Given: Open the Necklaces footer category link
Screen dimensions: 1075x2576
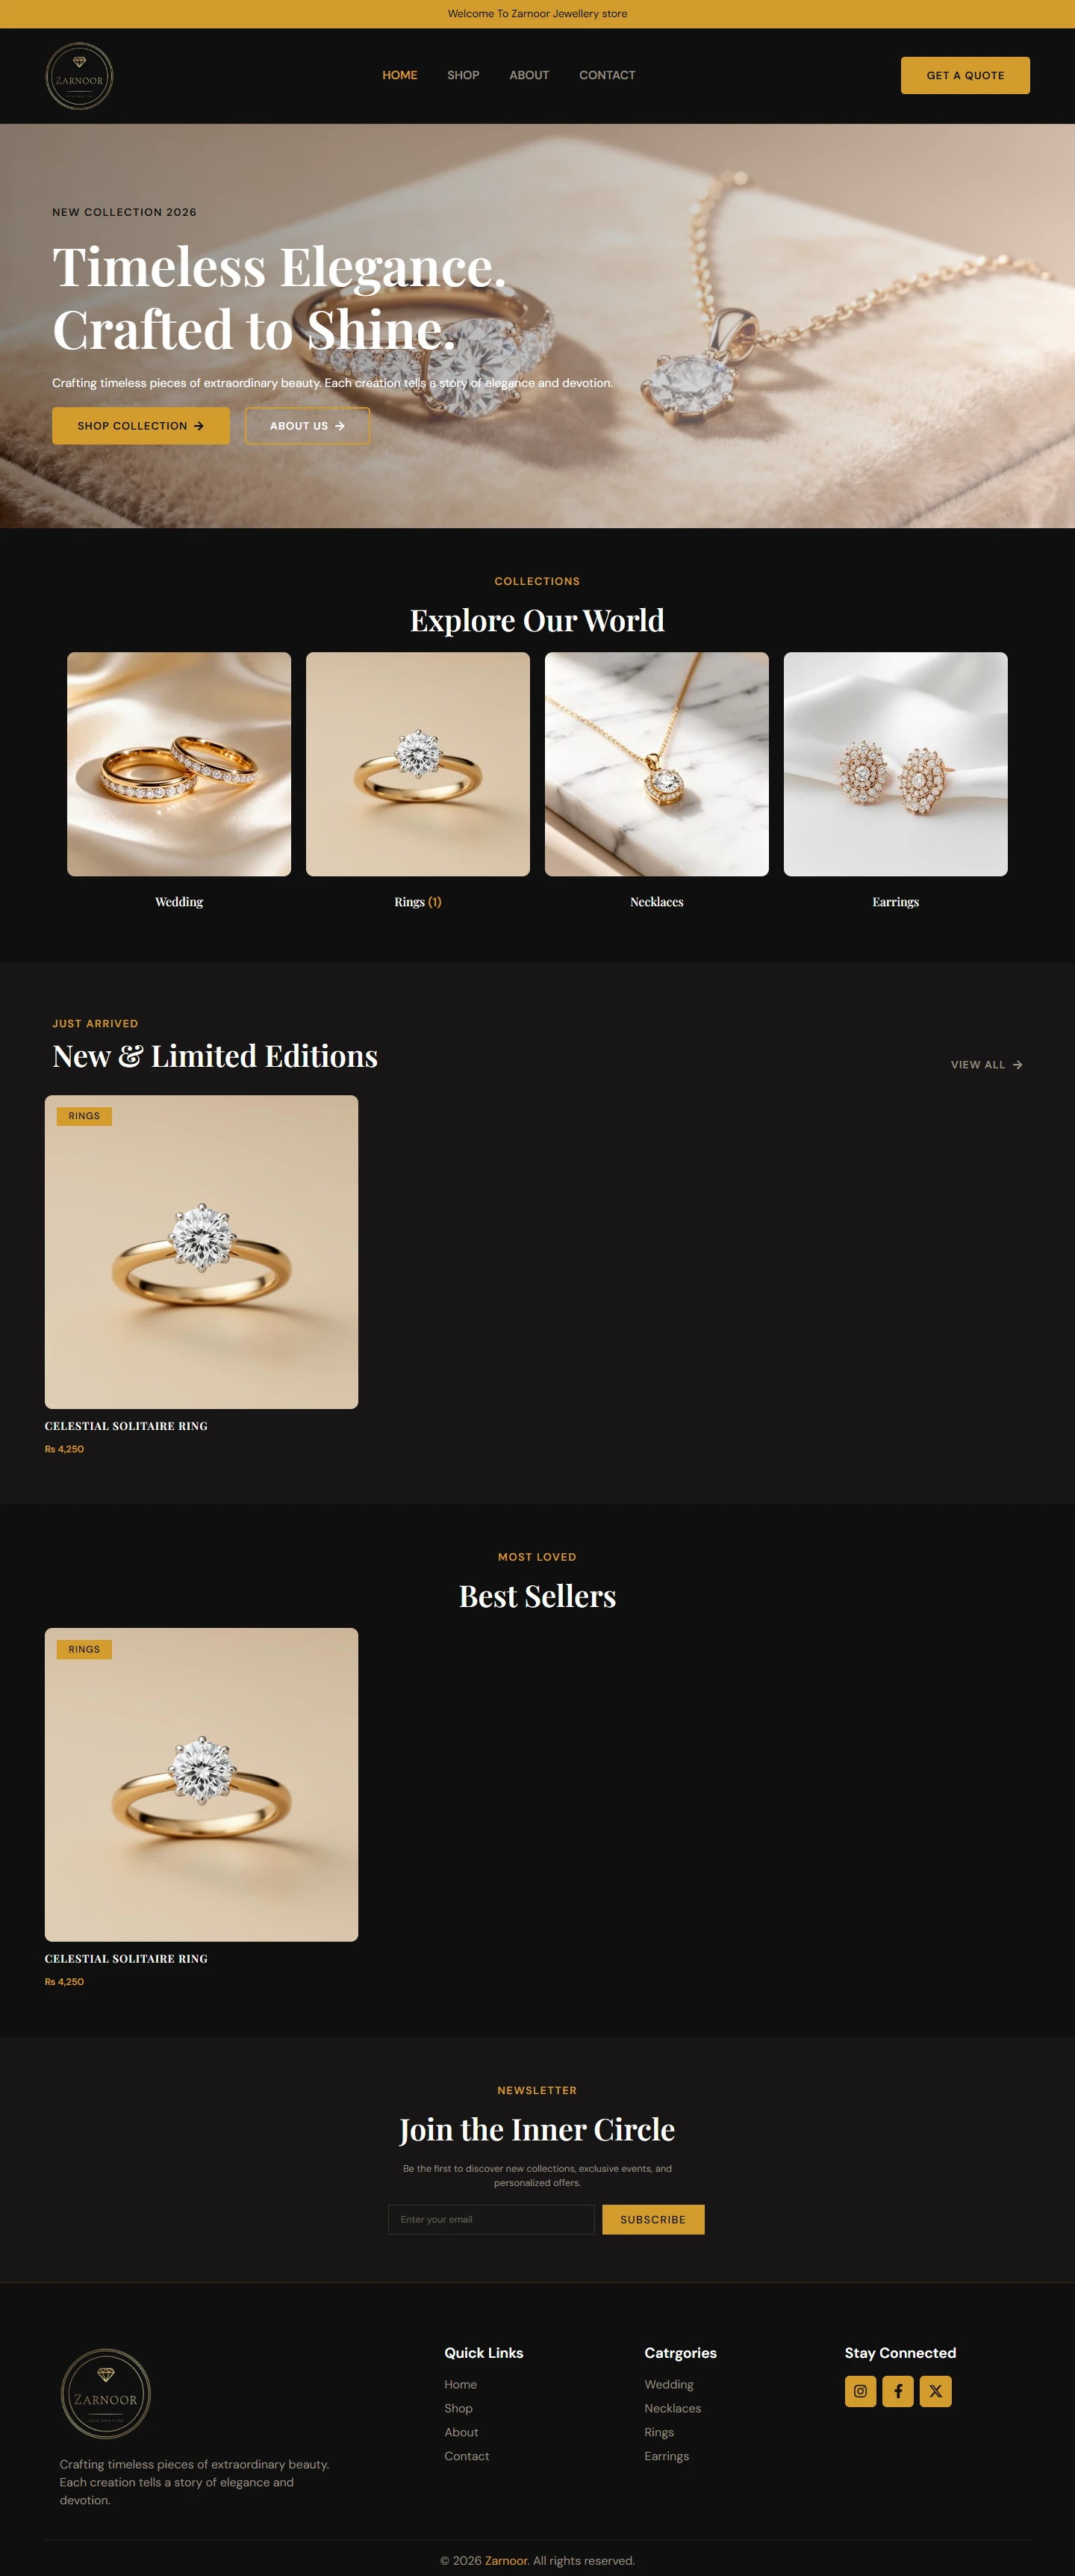Looking at the screenshot, I should 673,2408.
